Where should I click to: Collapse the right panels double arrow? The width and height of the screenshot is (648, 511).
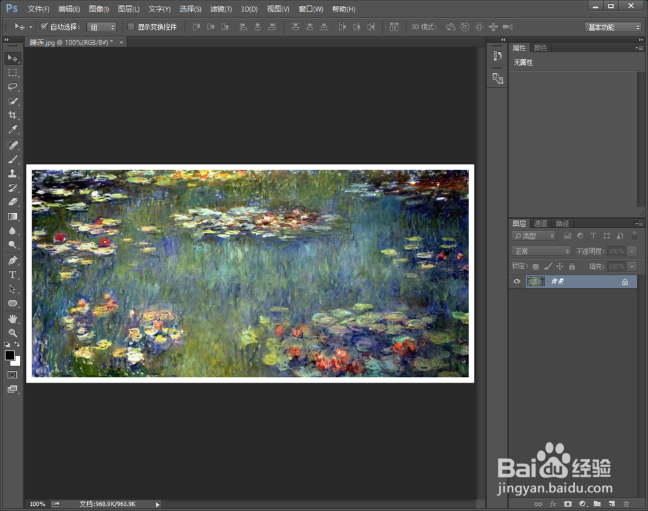[x=641, y=40]
